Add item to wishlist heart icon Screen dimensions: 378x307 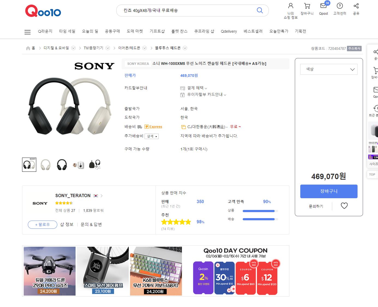344,206
